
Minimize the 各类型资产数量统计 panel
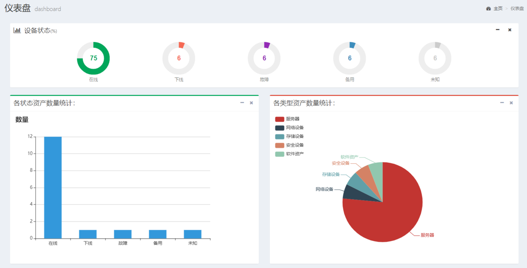[x=502, y=103]
